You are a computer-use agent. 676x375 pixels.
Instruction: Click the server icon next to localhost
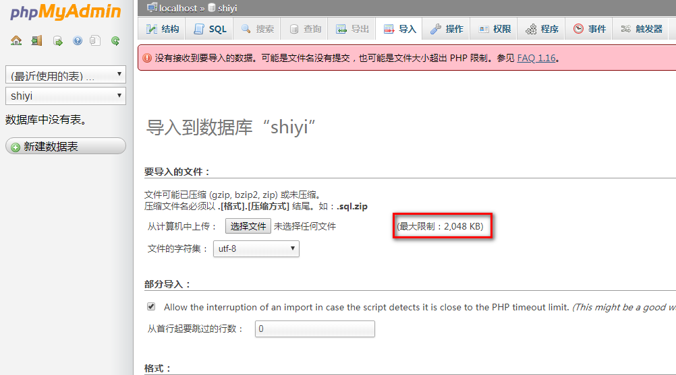[152, 7]
